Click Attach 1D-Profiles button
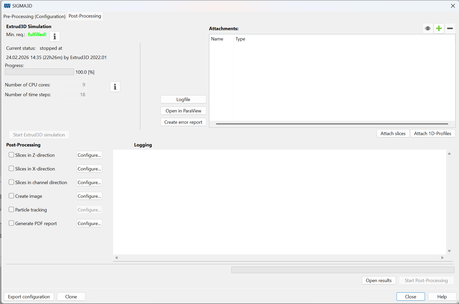 click(x=433, y=134)
